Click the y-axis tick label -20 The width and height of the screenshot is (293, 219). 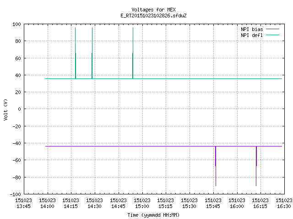[16, 126]
